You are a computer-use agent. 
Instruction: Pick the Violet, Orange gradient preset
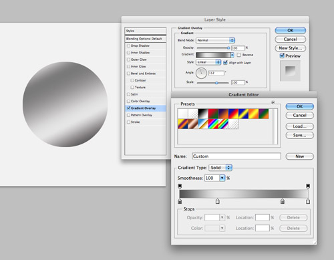[x=223, y=114]
